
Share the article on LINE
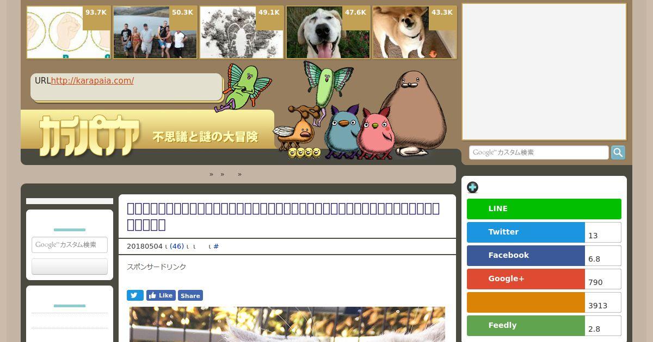pyautogui.click(x=544, y=209)
